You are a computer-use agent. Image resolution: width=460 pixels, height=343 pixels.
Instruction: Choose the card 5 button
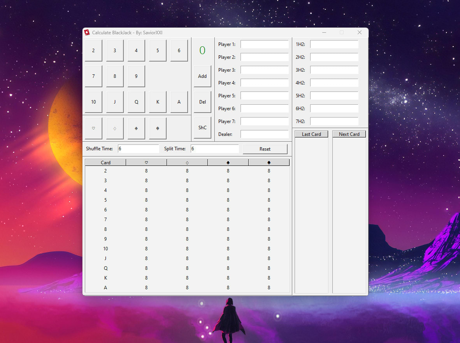[158, 51]
